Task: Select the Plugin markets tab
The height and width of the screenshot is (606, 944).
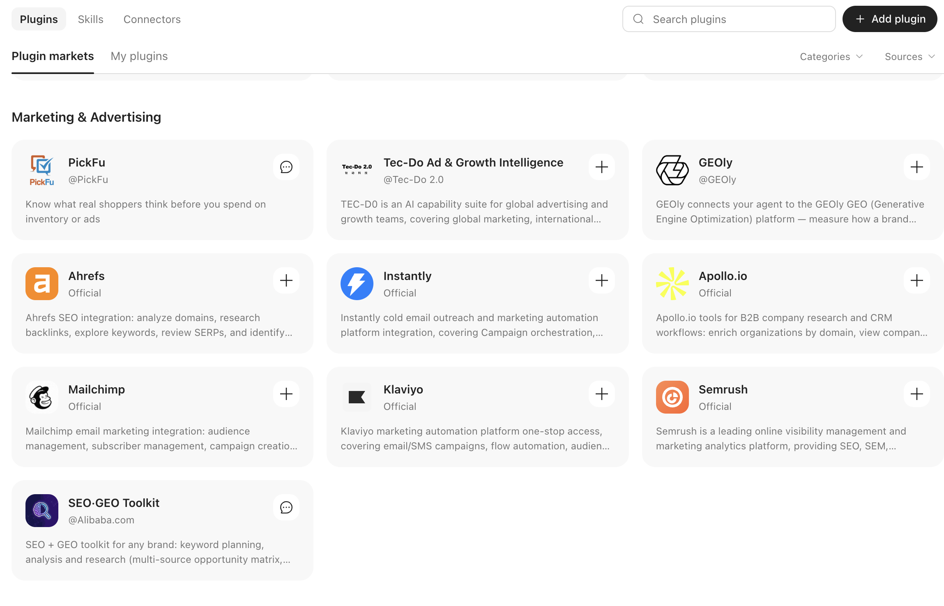Action: point(53,56)
